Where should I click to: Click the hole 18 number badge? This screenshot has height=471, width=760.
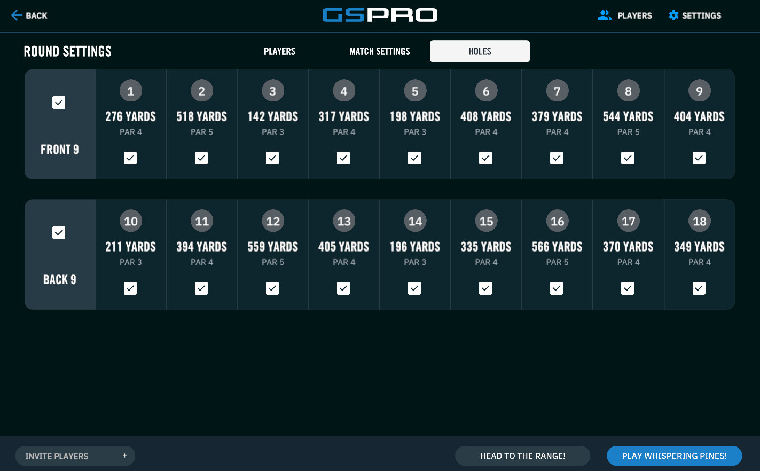coord(699,221)
